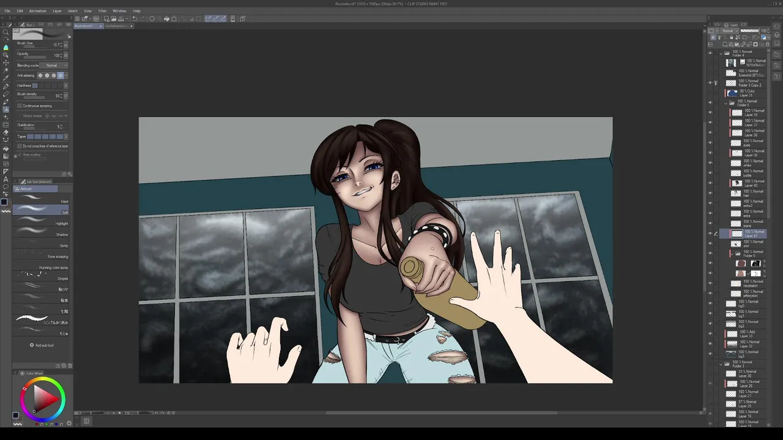Delete sub tool via trash icon
The height and width of the screenshot is (440, 783).
tap(70, 366)
